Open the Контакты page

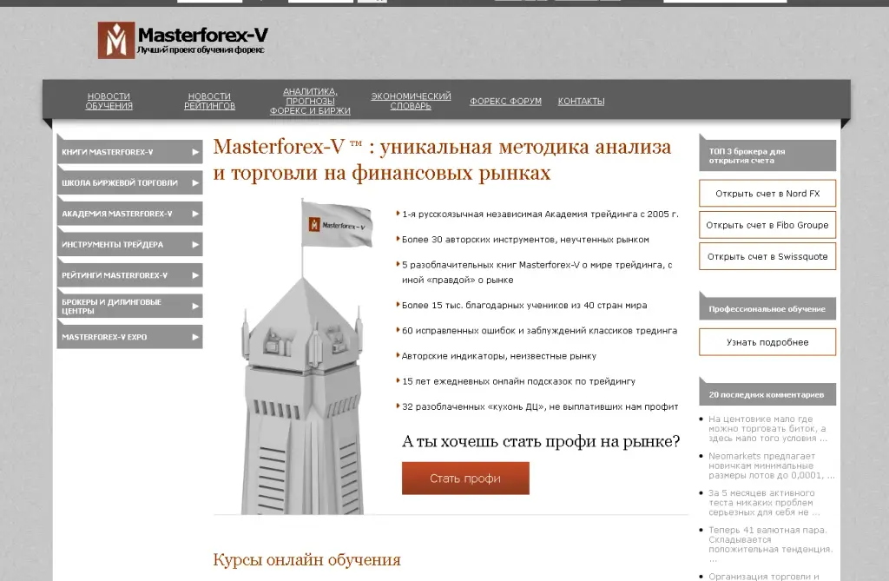pyautogui.click(x=581, y=101)
